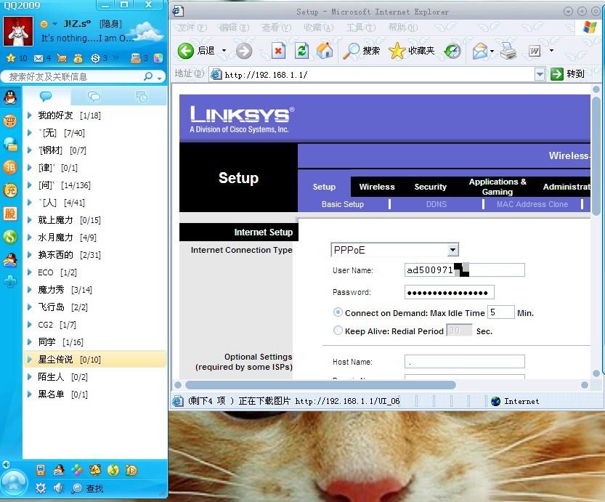Click the Mail envelope icon in IE toolbar
The image size is (605, 502).
[480, 51]
